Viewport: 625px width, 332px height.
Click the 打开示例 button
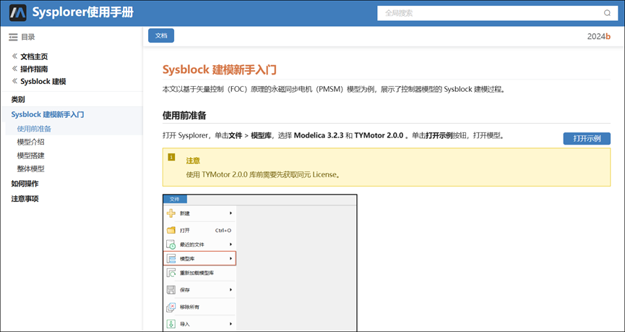[587, 138]
